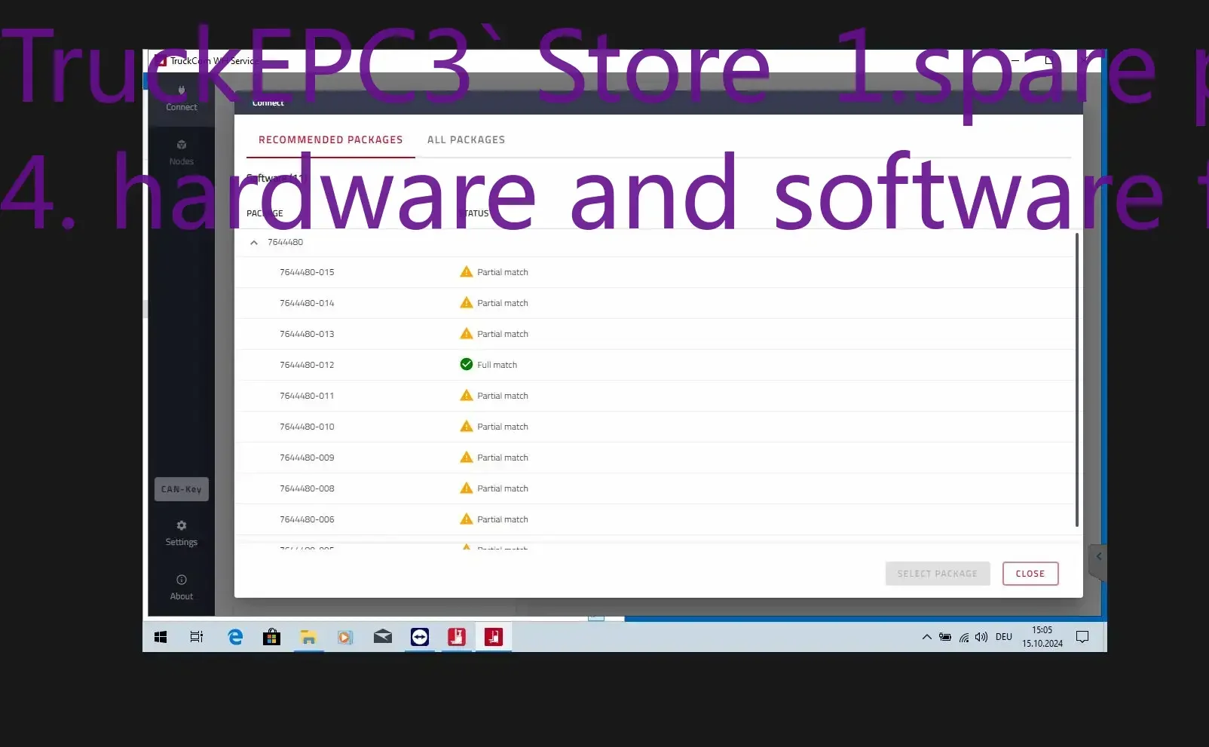Click the warning icon for package 7644480-009
This screenshot has height=747, width=1209.
[467, 458]
